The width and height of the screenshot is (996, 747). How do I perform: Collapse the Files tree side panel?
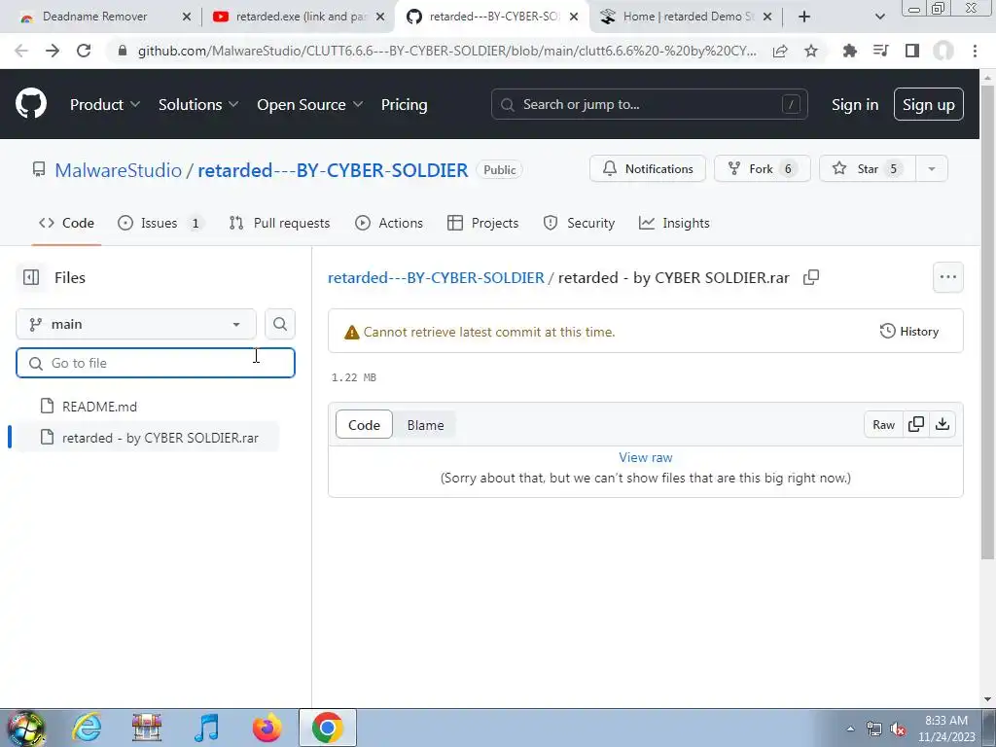[x=30, y=277]
